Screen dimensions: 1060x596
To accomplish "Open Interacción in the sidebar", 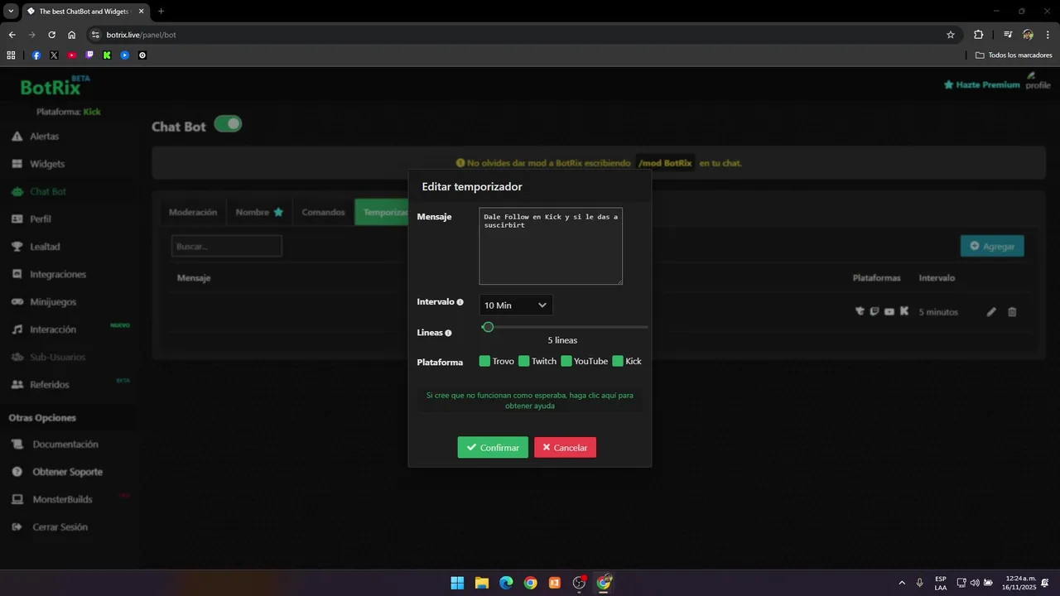I will [x=53, y=329].
